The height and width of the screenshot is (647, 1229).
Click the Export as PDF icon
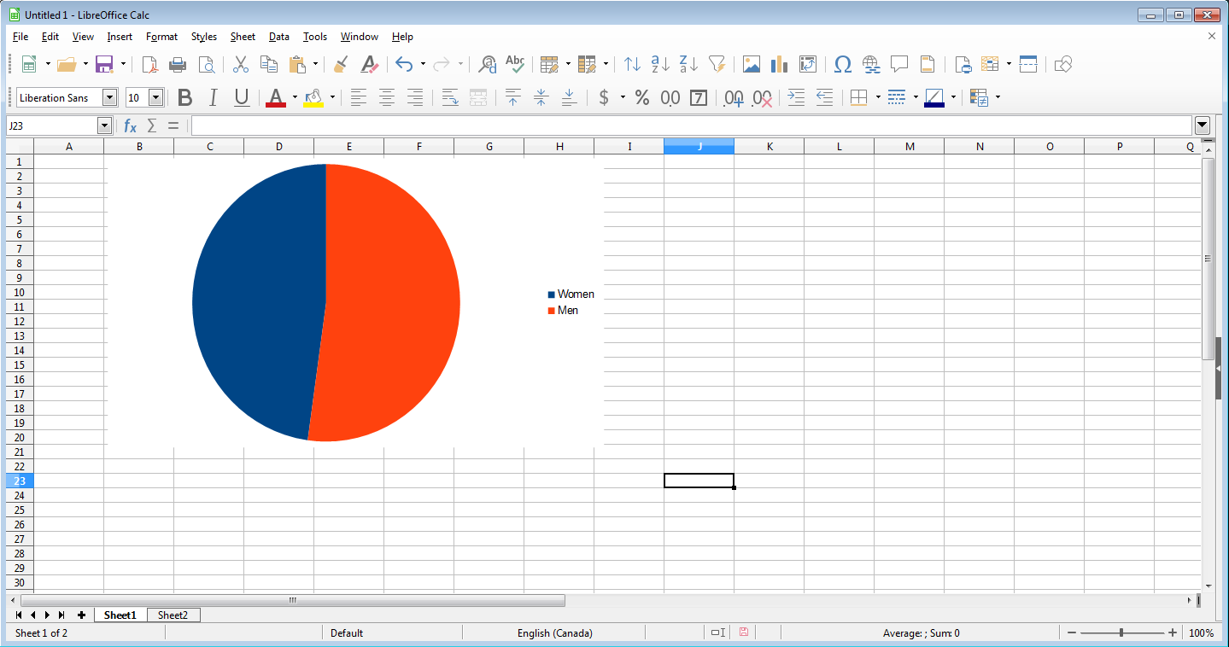[149, 64]
